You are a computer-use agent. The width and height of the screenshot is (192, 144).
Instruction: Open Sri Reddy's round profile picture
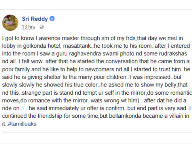pos(10,22)
